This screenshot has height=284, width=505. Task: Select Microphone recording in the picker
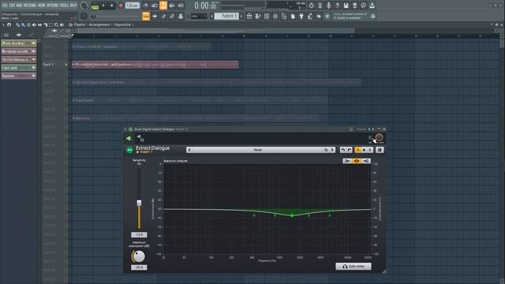tap(19, 51)
